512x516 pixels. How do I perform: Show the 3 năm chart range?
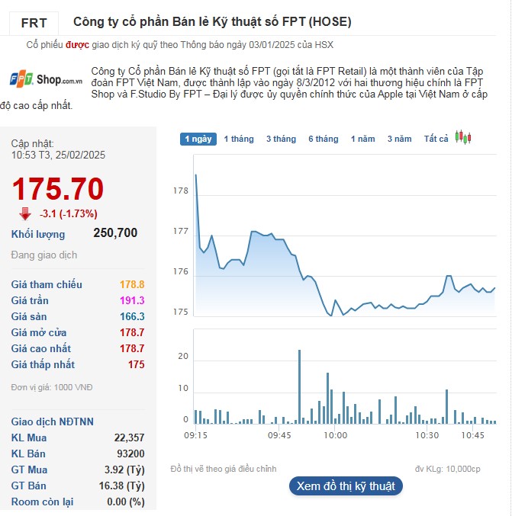[399, 139]
